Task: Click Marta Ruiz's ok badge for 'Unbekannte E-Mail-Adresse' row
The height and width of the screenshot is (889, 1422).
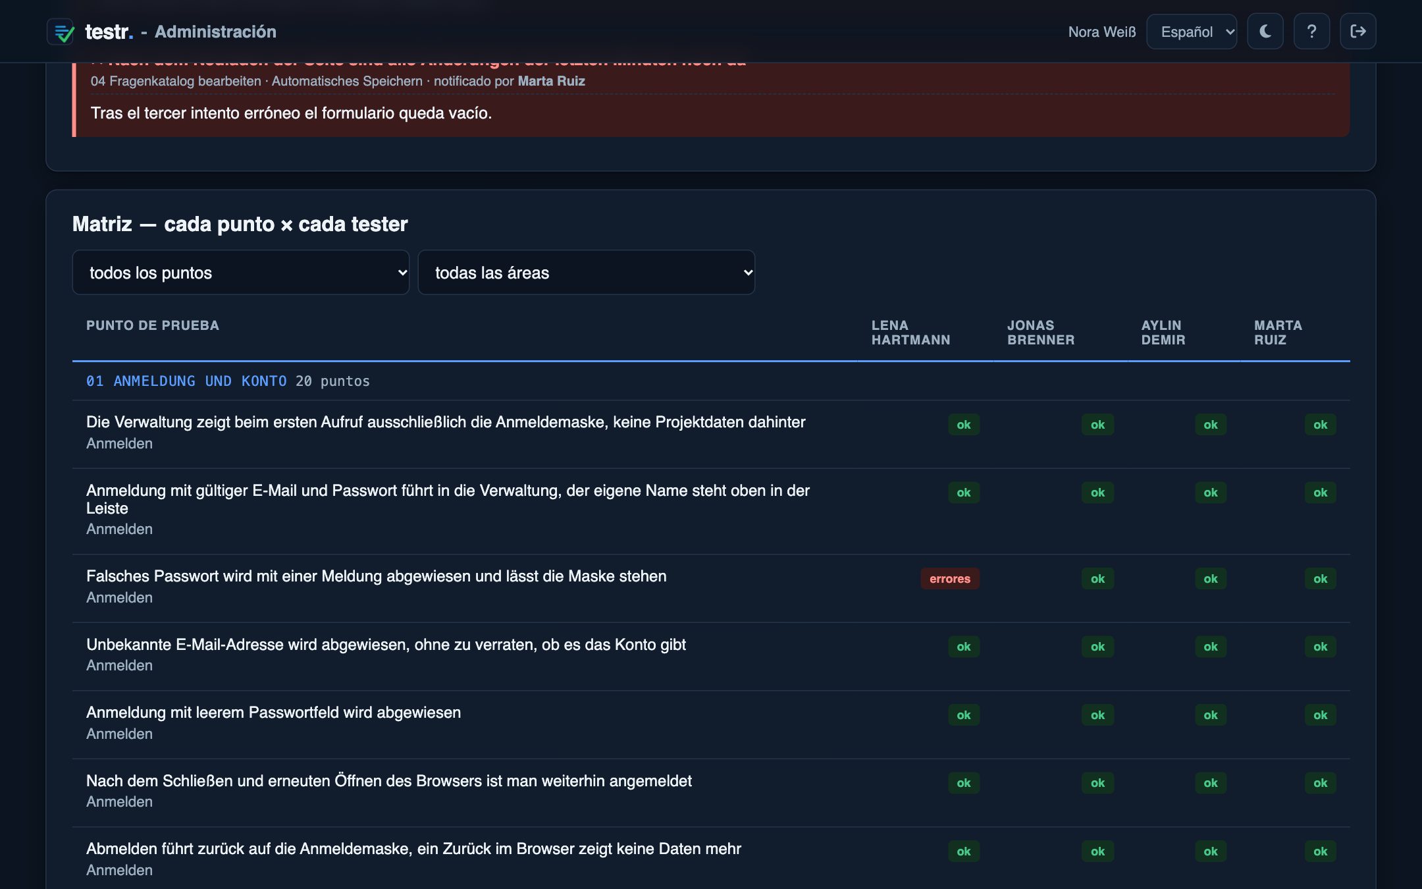Action: tap(1320, 647)
